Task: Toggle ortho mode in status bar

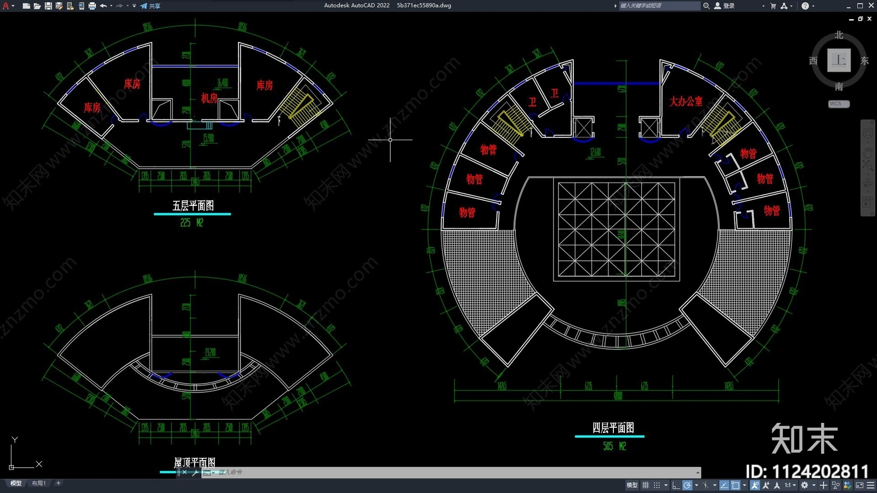Action: 676,485
